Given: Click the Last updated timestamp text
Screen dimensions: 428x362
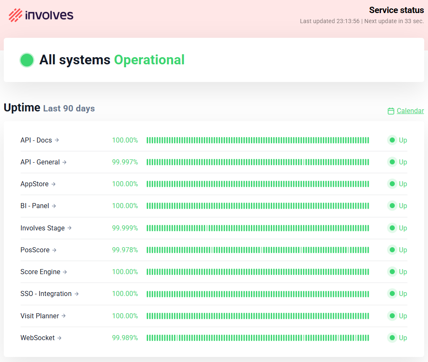Looking at the screenshot, I should (x=330, y=21).
